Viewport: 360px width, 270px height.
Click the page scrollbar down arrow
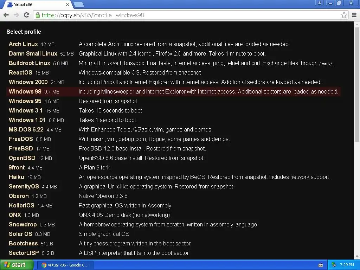coord(357,256)
